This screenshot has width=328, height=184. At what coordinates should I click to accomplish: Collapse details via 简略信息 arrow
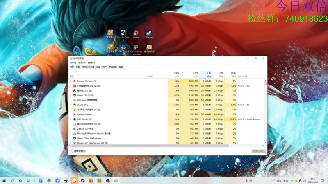pos(71,151)
